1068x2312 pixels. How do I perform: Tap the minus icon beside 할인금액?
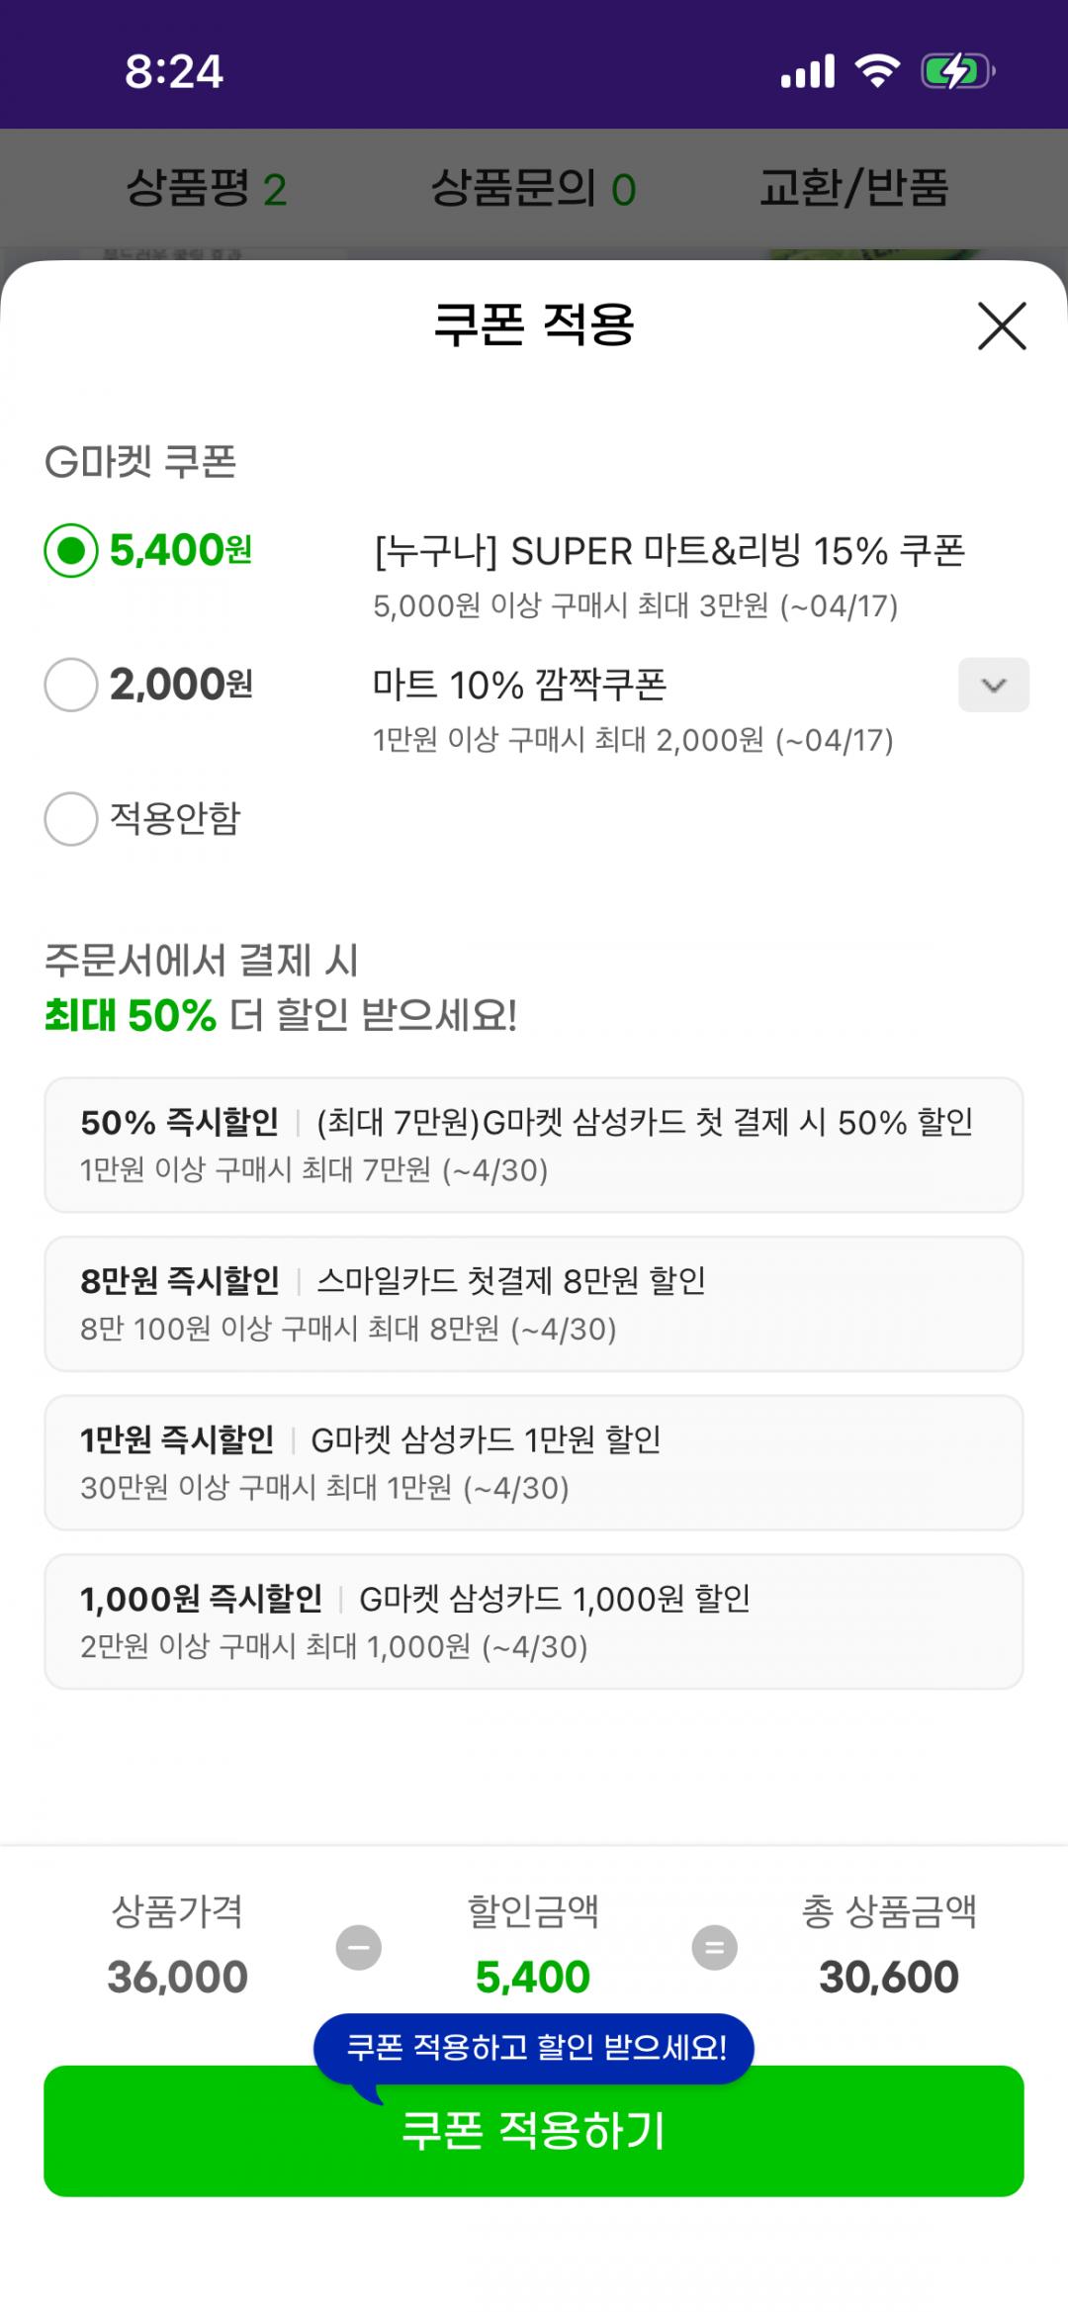[359, 1947]
